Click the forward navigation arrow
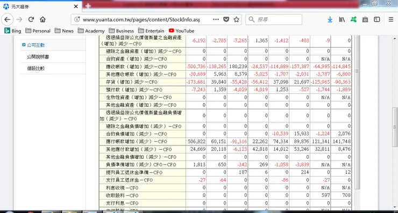 point(19,19)
